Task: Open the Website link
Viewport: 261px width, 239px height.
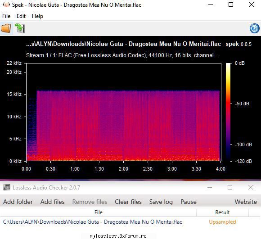Action: (x=246, y=202)
